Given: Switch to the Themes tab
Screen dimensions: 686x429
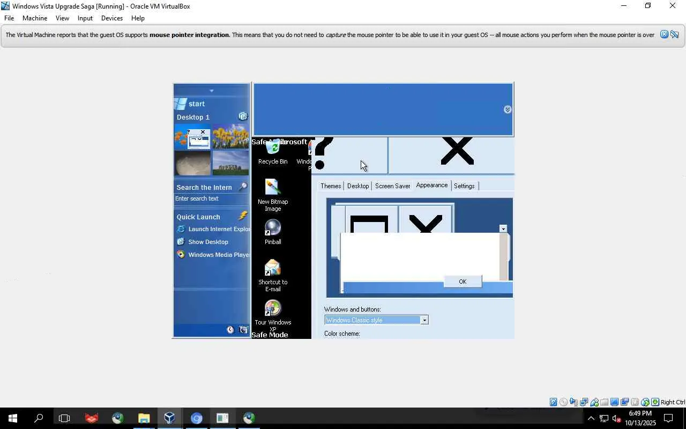Looking at the screenshot, I should click(331, 186).
